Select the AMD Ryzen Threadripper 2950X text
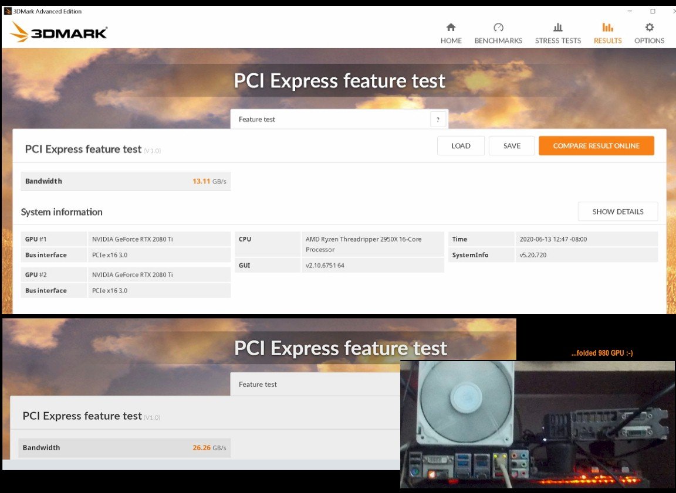The width and height of the screenshot is (676, 493). [x=363, y=244]
